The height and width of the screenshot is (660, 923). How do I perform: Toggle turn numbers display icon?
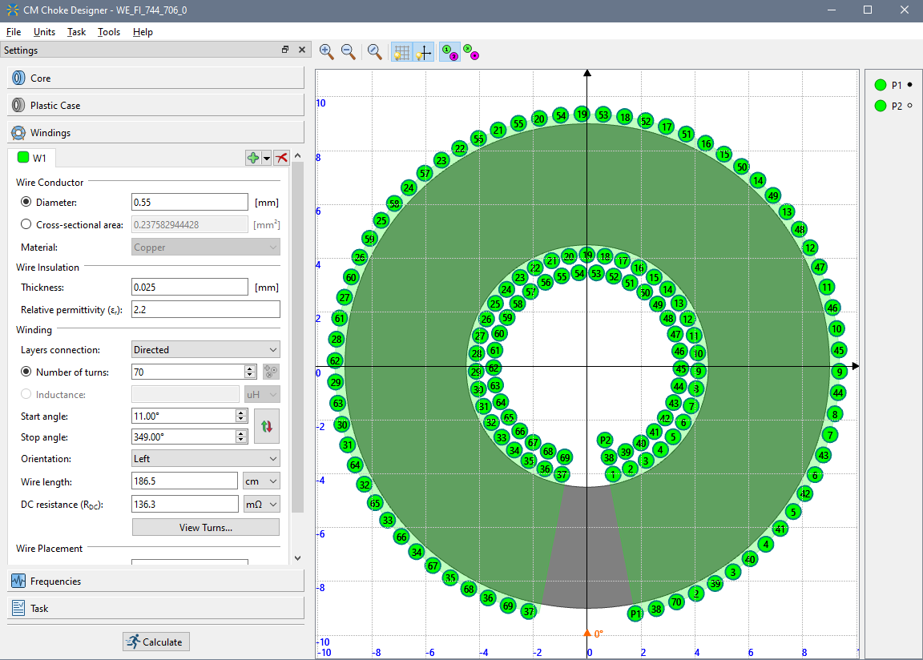[449, 53]
